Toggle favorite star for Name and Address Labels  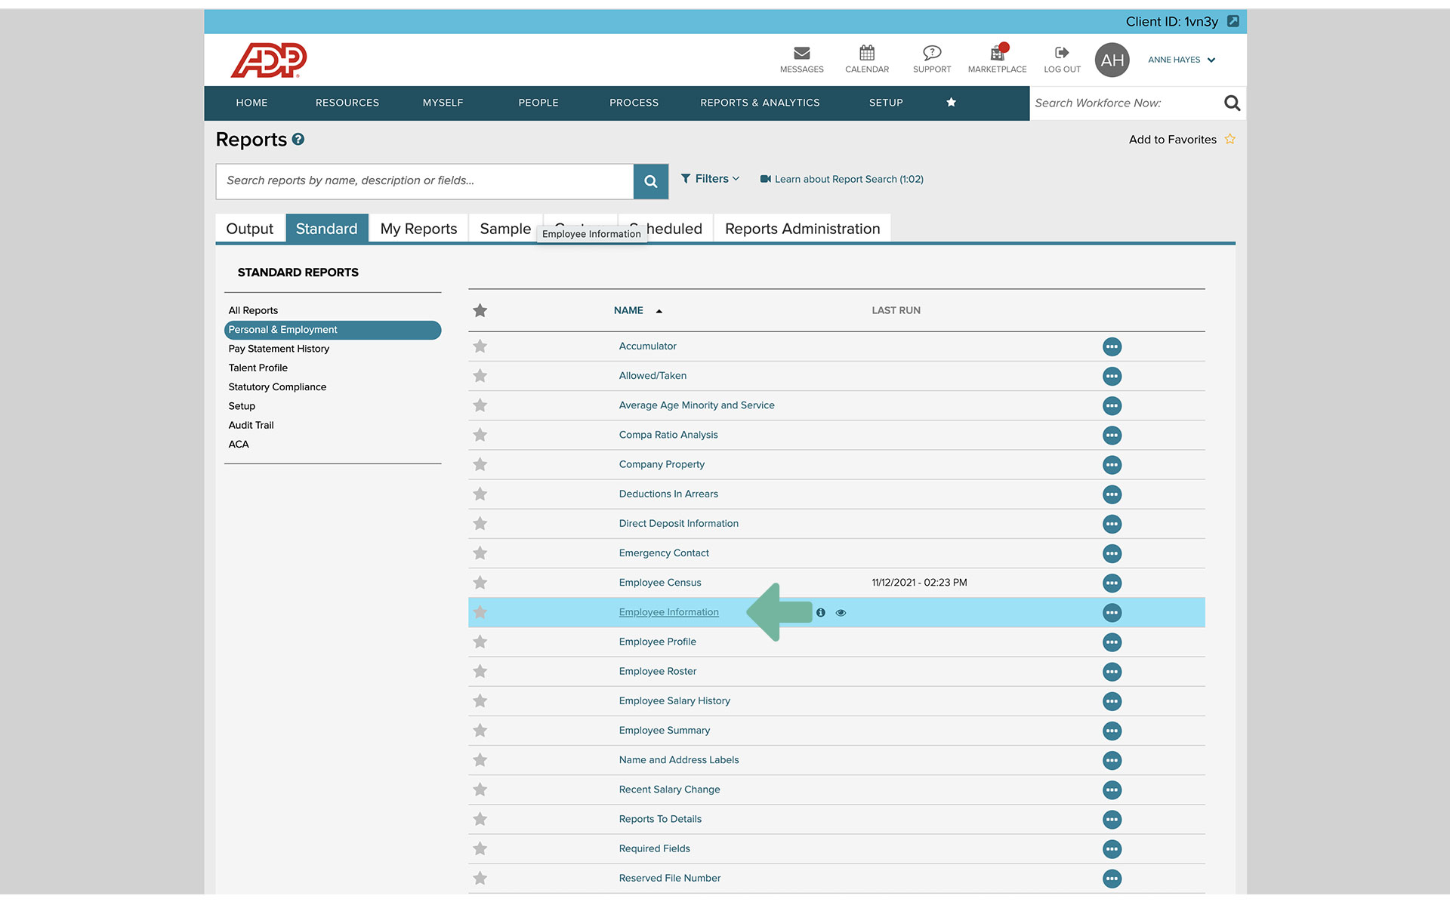point(480,760)
